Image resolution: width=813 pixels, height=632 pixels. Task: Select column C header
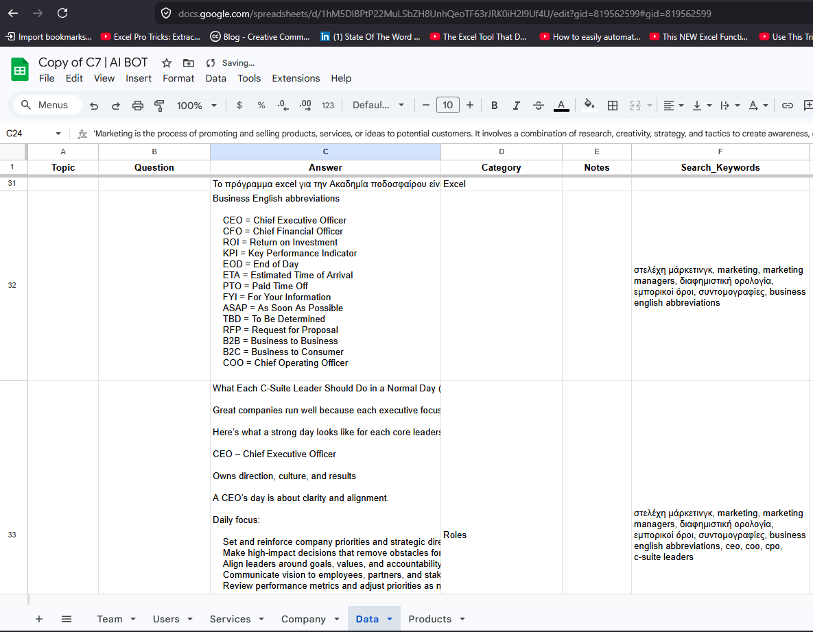(x=326, y=151)
